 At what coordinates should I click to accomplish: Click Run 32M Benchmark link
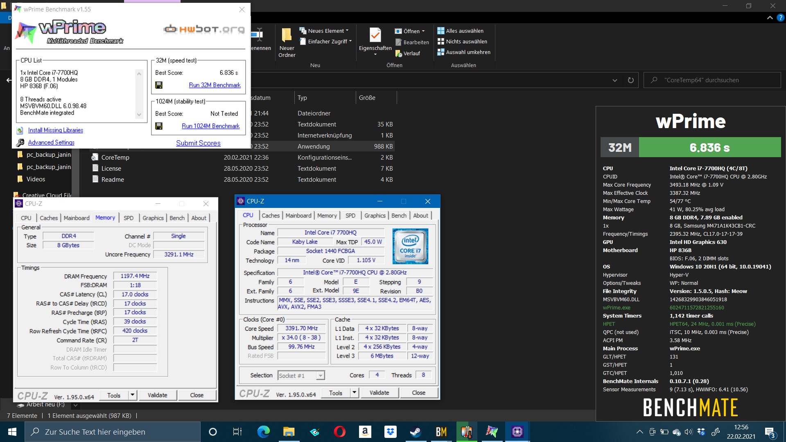point(215,85)
